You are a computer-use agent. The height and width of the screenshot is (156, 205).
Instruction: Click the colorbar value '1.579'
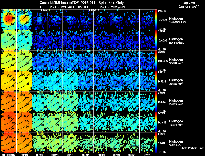pos(161,143)
